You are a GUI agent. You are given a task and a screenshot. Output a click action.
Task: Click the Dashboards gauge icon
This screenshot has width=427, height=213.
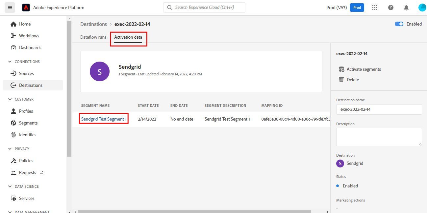13,48
